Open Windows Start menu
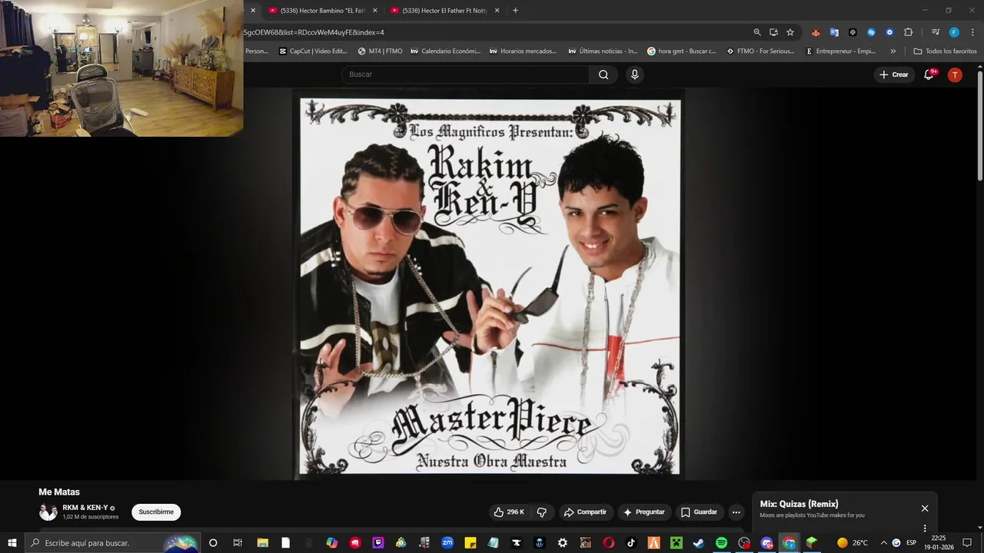Image resolution: width=984 pixels, height=553 pixels. pos(12,543)
